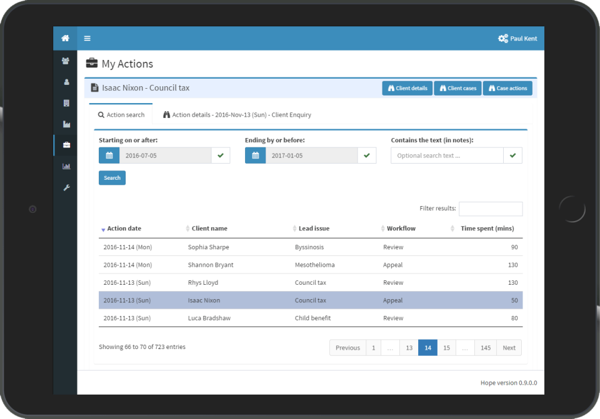600x419 pixels.
Task: Toggle the green check beside the start date
Action: 220,155
